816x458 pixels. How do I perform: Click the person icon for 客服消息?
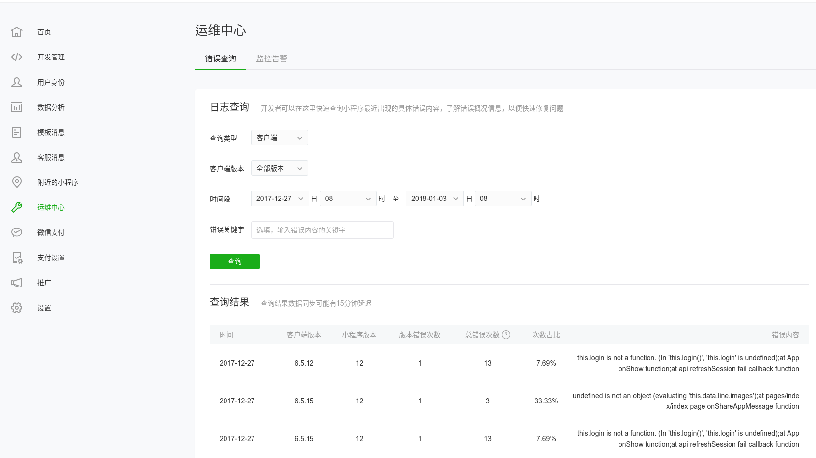pos(17,157)
